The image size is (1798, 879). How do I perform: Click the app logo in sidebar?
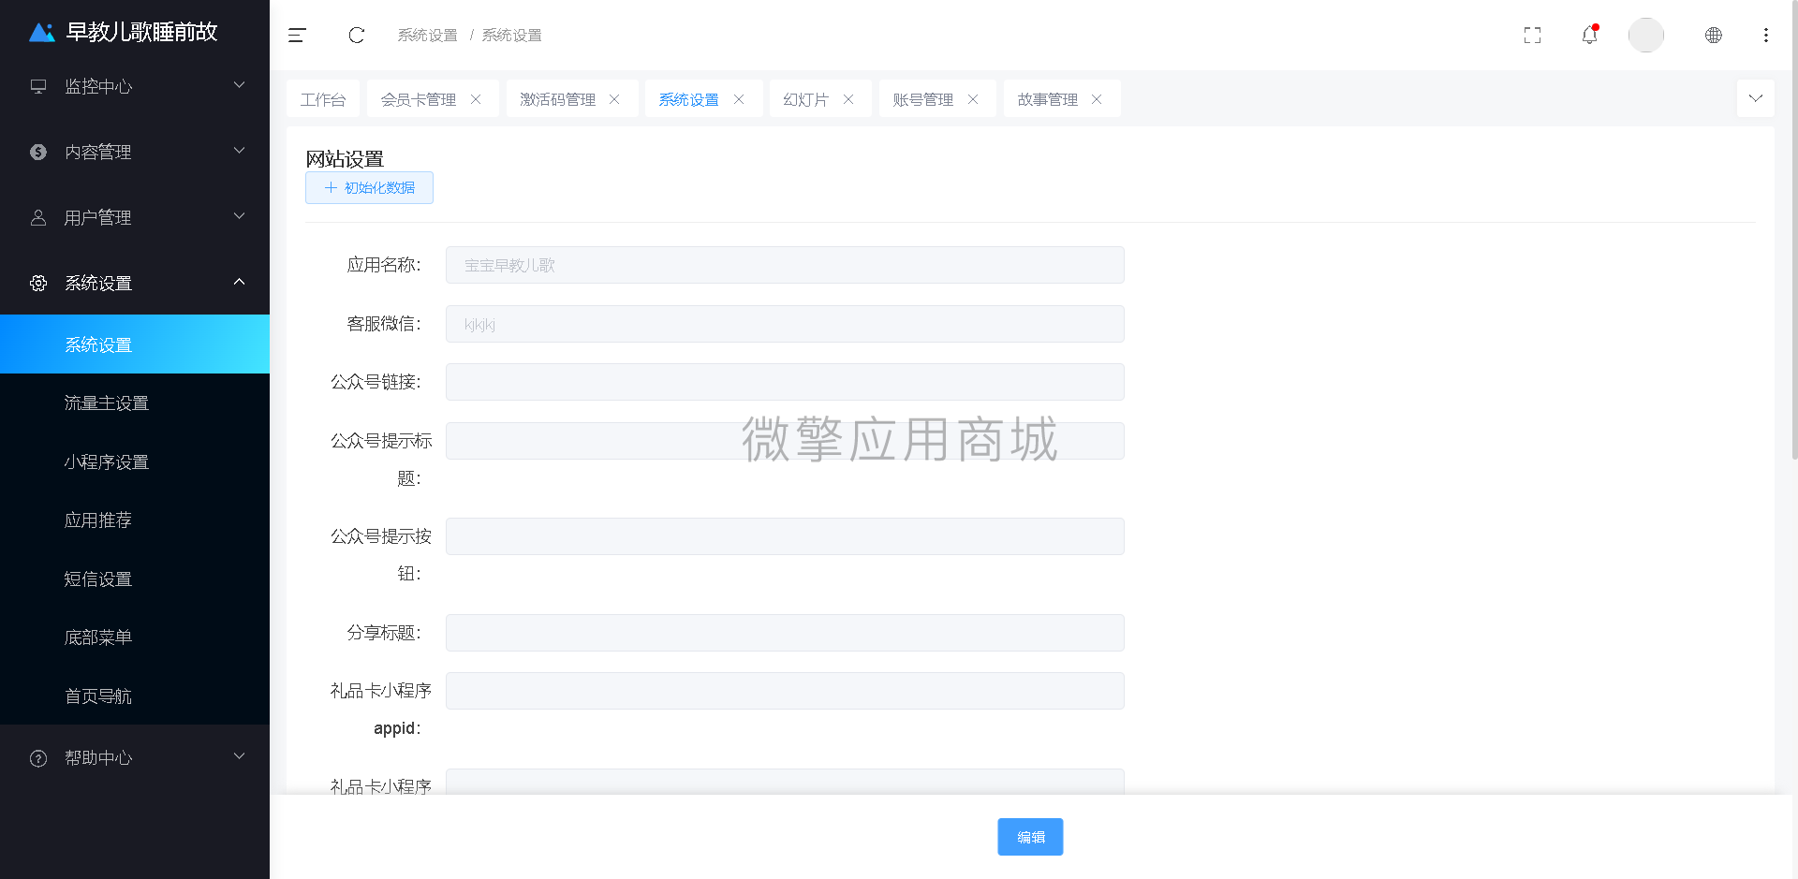pyautogui.click(x=42, y=33)
